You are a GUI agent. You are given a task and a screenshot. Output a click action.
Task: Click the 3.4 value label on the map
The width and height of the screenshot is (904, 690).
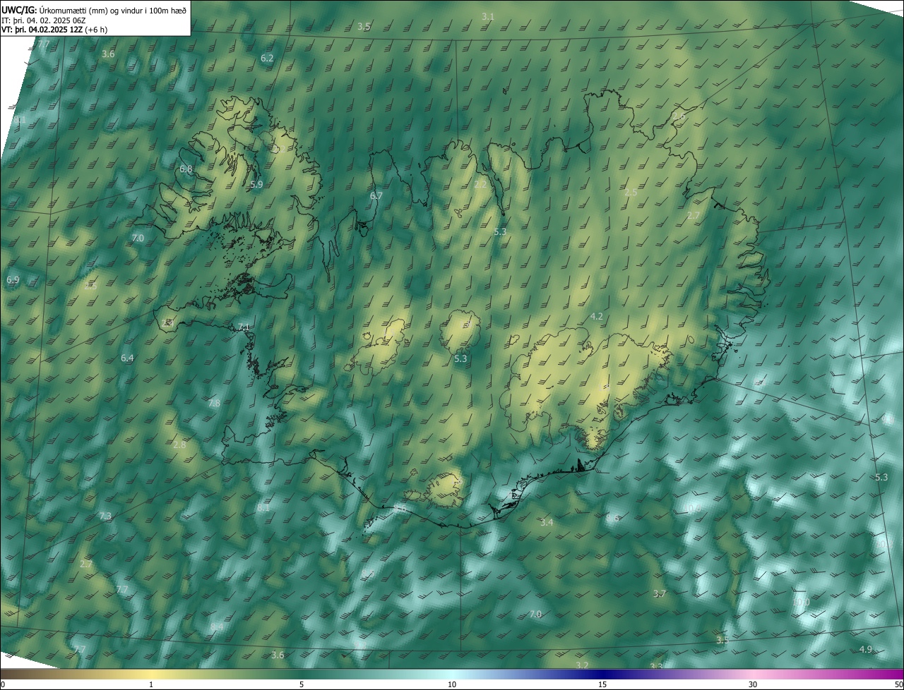tap(547, 522)
